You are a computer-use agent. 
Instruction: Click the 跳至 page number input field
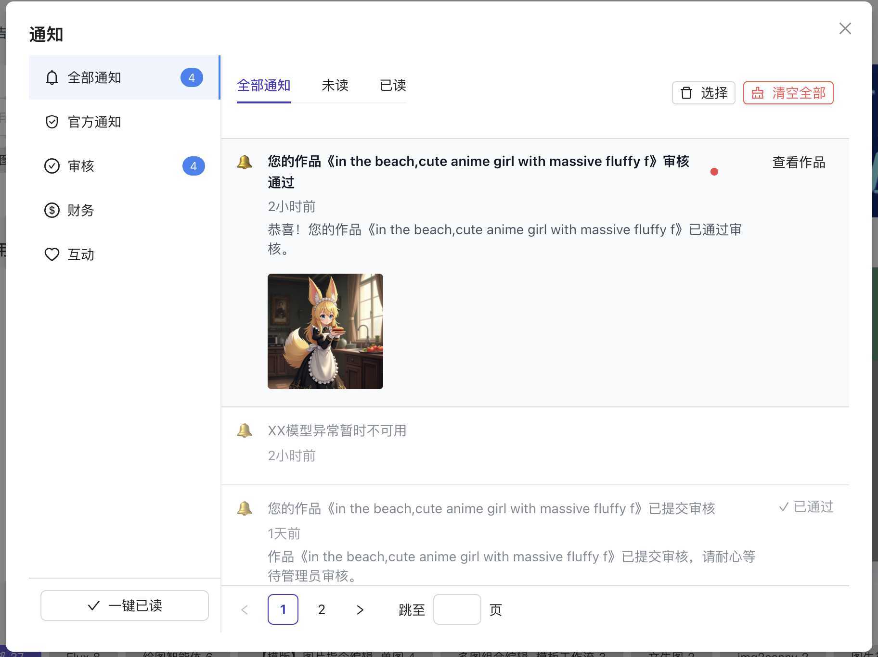457,609
